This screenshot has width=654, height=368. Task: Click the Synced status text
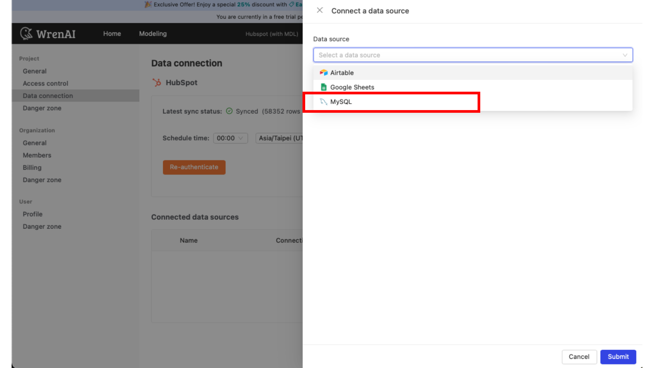[x=247, y=111]
